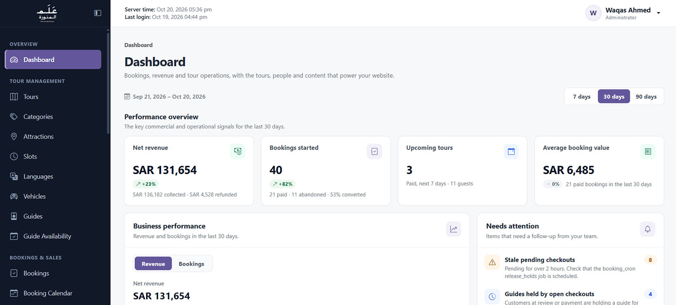Image resolution: width=676 pixels, height=305 pixels.
Task: Open the Vehicles menu item
Action: [x=53, y=196]
